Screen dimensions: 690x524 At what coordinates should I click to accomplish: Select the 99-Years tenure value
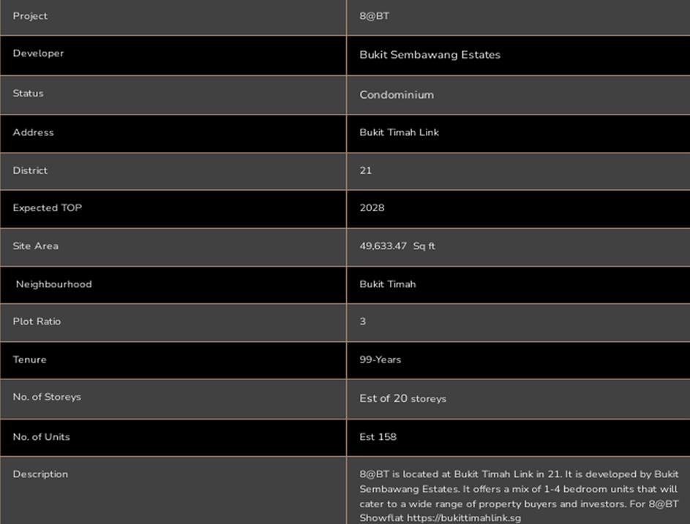(380, 360)
